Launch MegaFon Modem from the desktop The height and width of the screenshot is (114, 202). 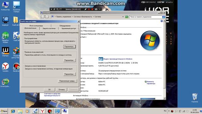coord(5,37)
